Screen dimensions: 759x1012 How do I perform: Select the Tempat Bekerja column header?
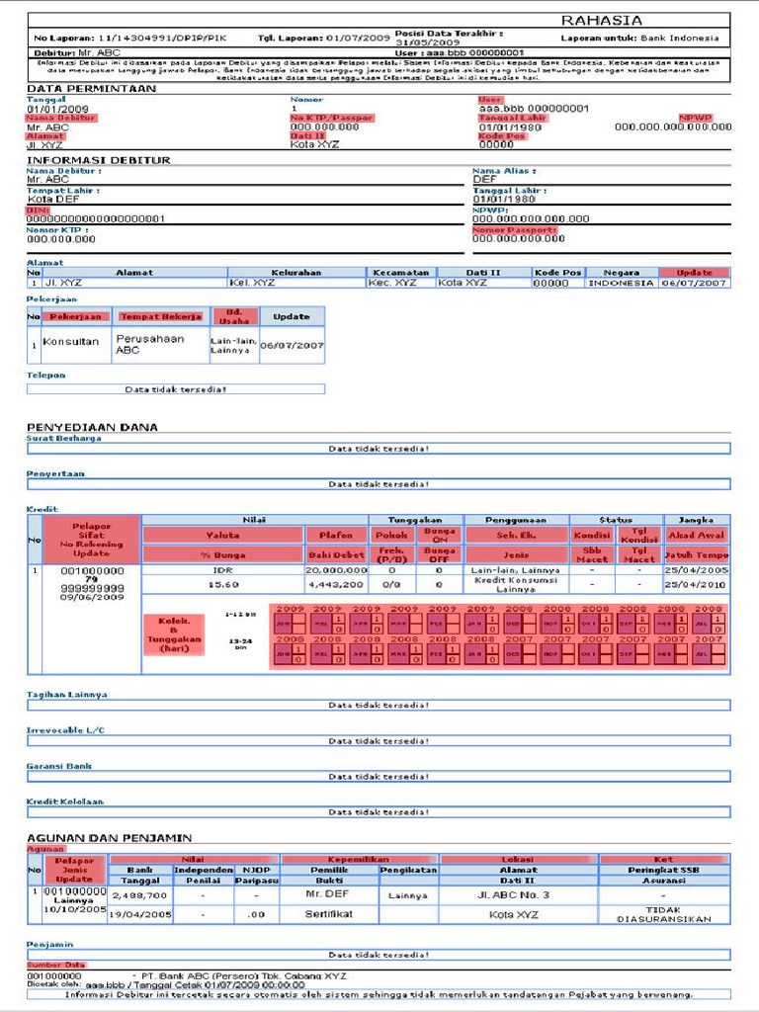pos(161,316)
